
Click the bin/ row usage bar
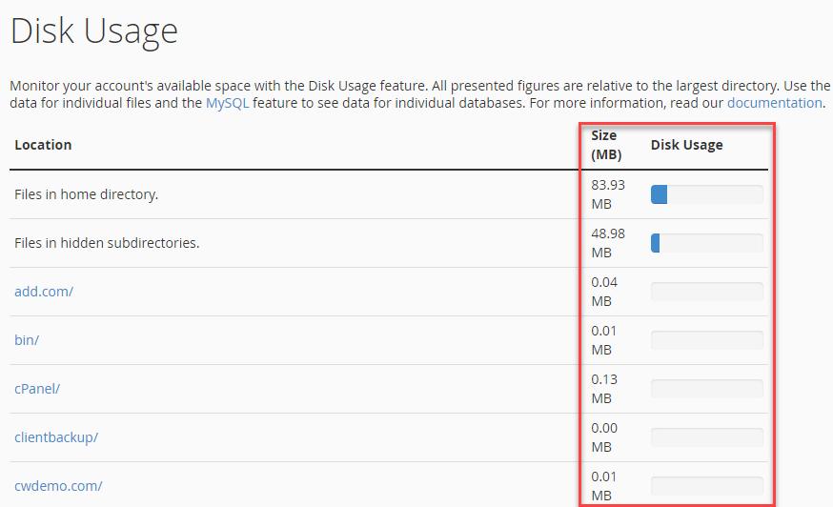(x=706, y=340)
